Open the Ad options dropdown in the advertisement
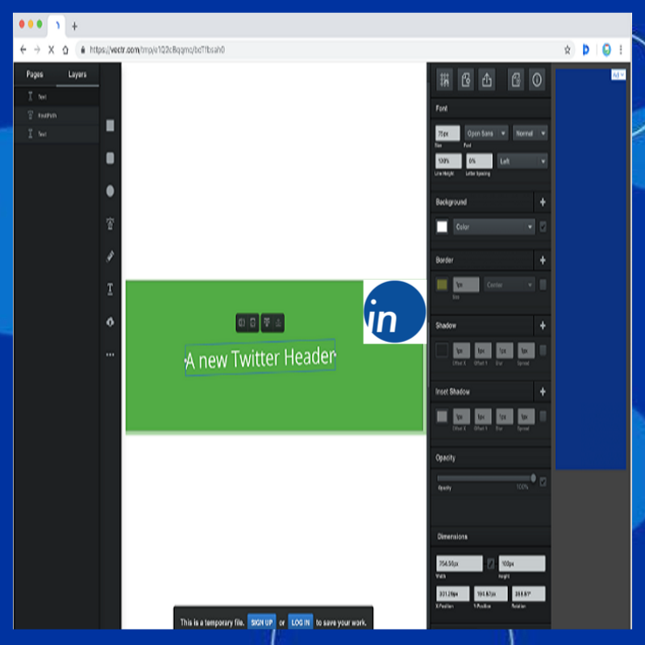The image size is (645, 645). tap(618, 75)
